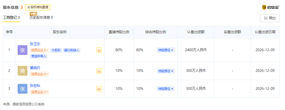This screenshot has width=285, height=110.
Task: Click the 认缴出资日期 column header
Action: [265, 32]
